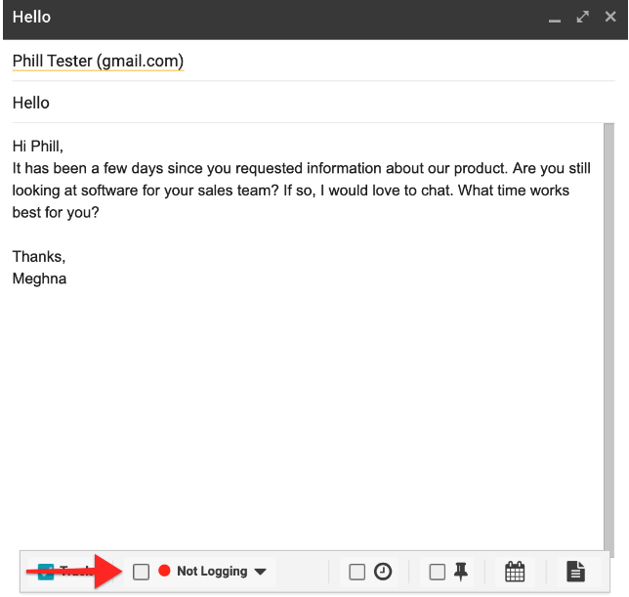Click the Not Logging label

pyautogui.click(x=212, y=571)
